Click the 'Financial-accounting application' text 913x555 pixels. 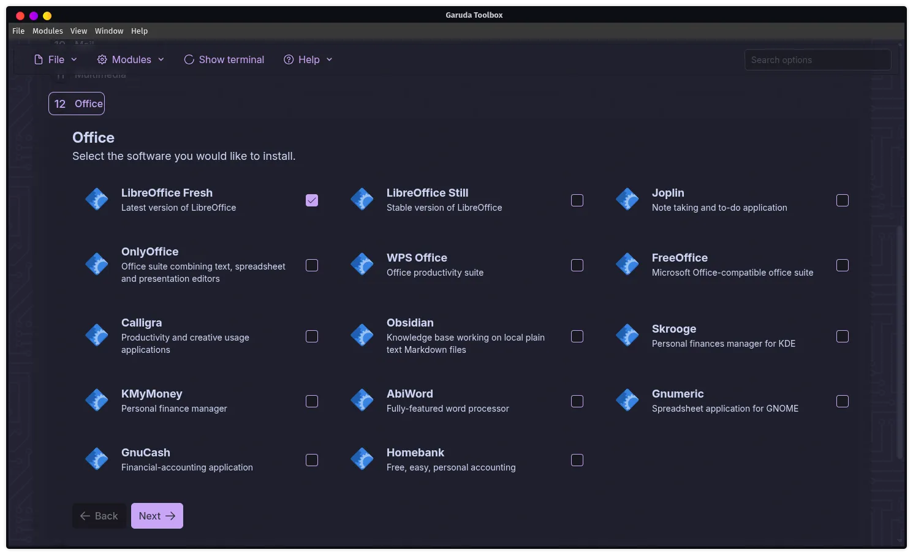point(187,467)
